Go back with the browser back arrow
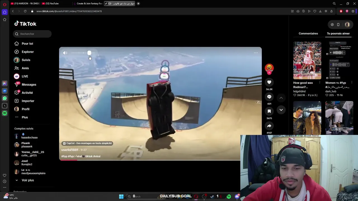The width and height of the screenshot is (358, 201). [x=13, y=11]
